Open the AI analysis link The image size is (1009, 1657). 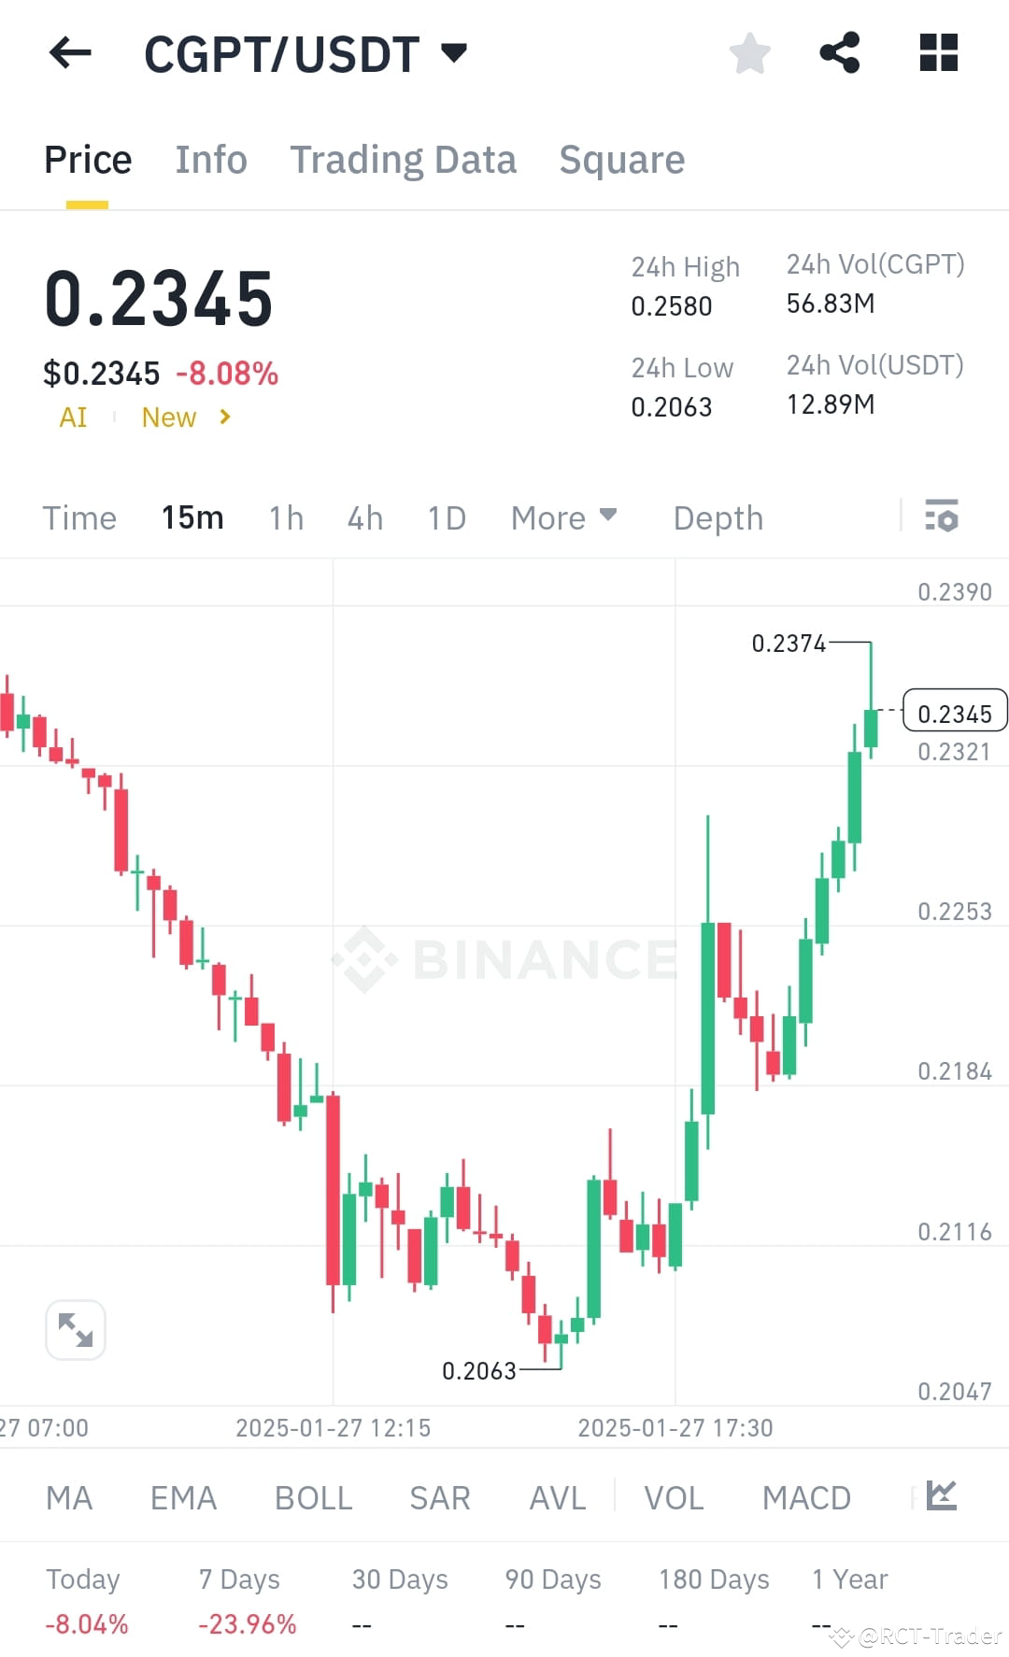pos(73,418)
